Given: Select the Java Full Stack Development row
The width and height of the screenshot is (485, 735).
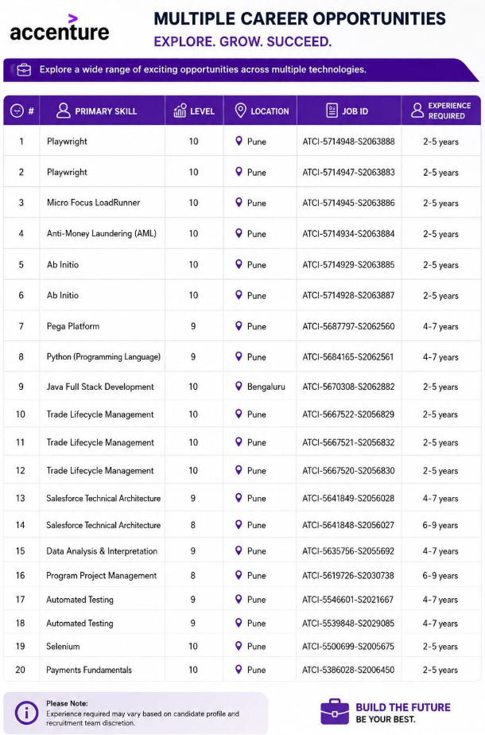Looking at the screenshot, I should tap(242, 387).
